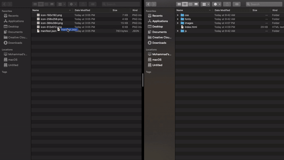284x160 pixels.
Task: Select the fonts folder row
Action: click(230, 19)
